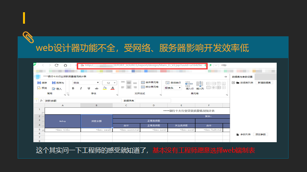Image resolution: width=307 pixels, height=172 pixels.
Task: Open the 报表头 dropdown
Action: point(173,88)
